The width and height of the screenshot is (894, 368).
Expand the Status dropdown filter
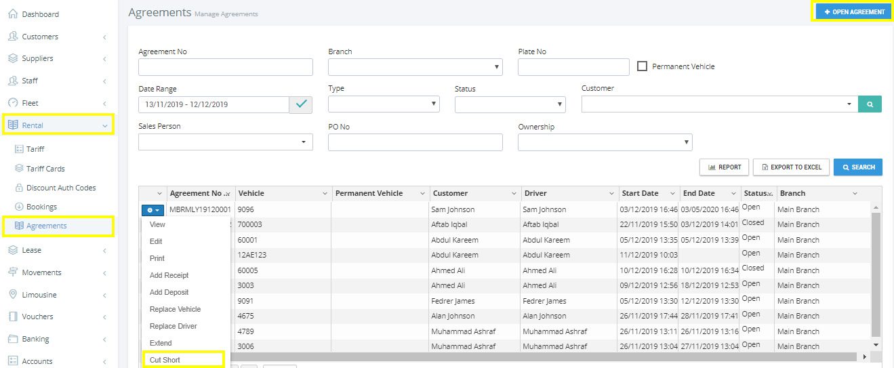click(x=510, y=104)
